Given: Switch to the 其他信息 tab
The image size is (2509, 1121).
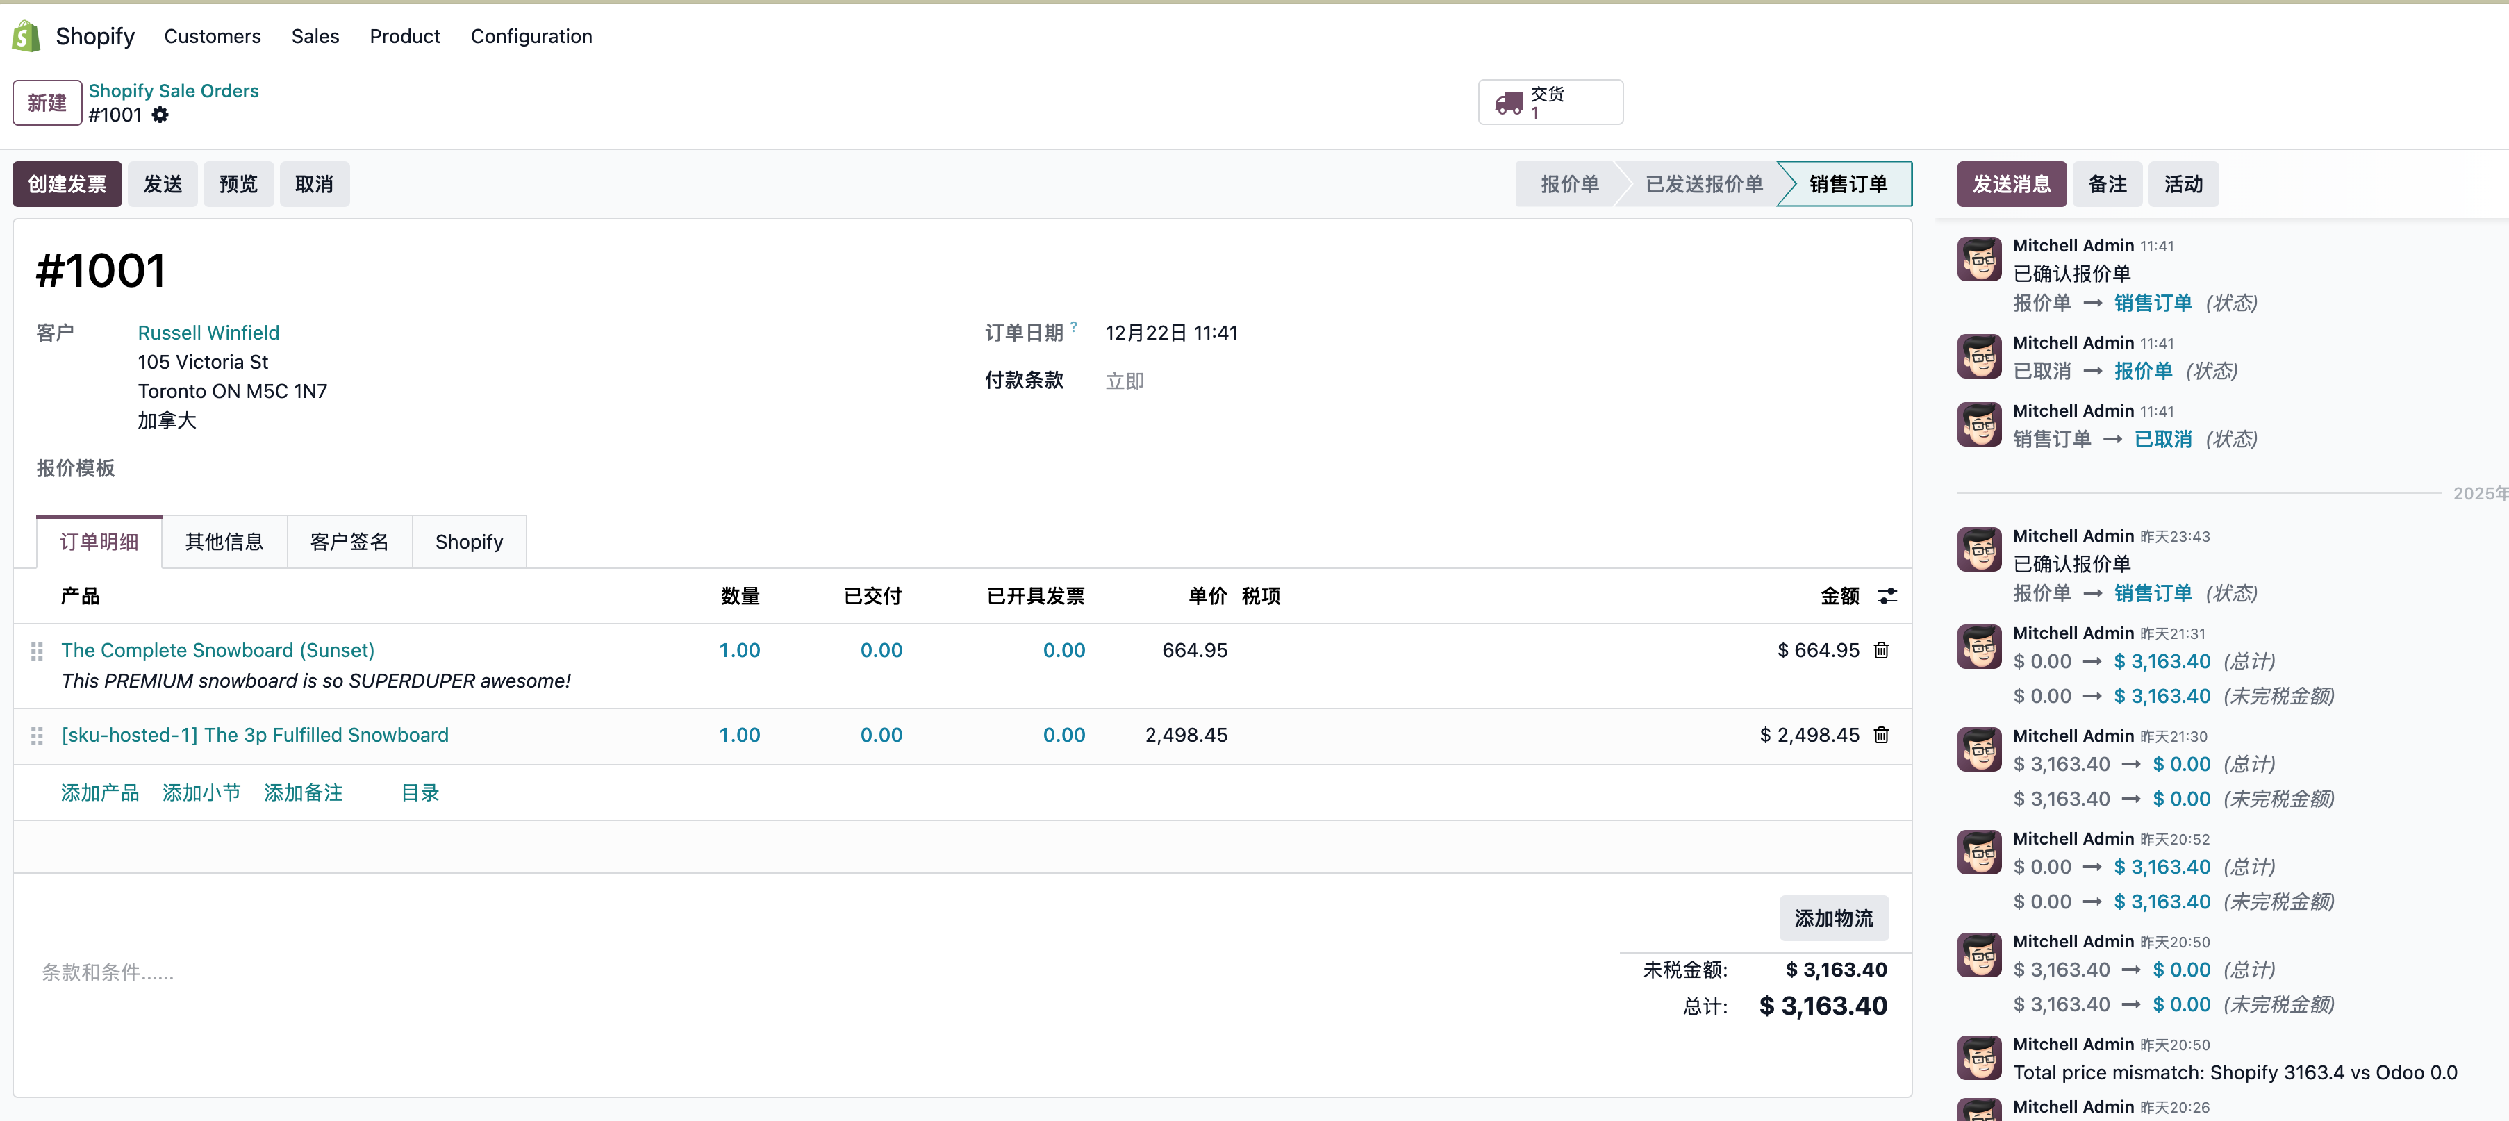Looking at the screenshot, I should click(224, 542).
